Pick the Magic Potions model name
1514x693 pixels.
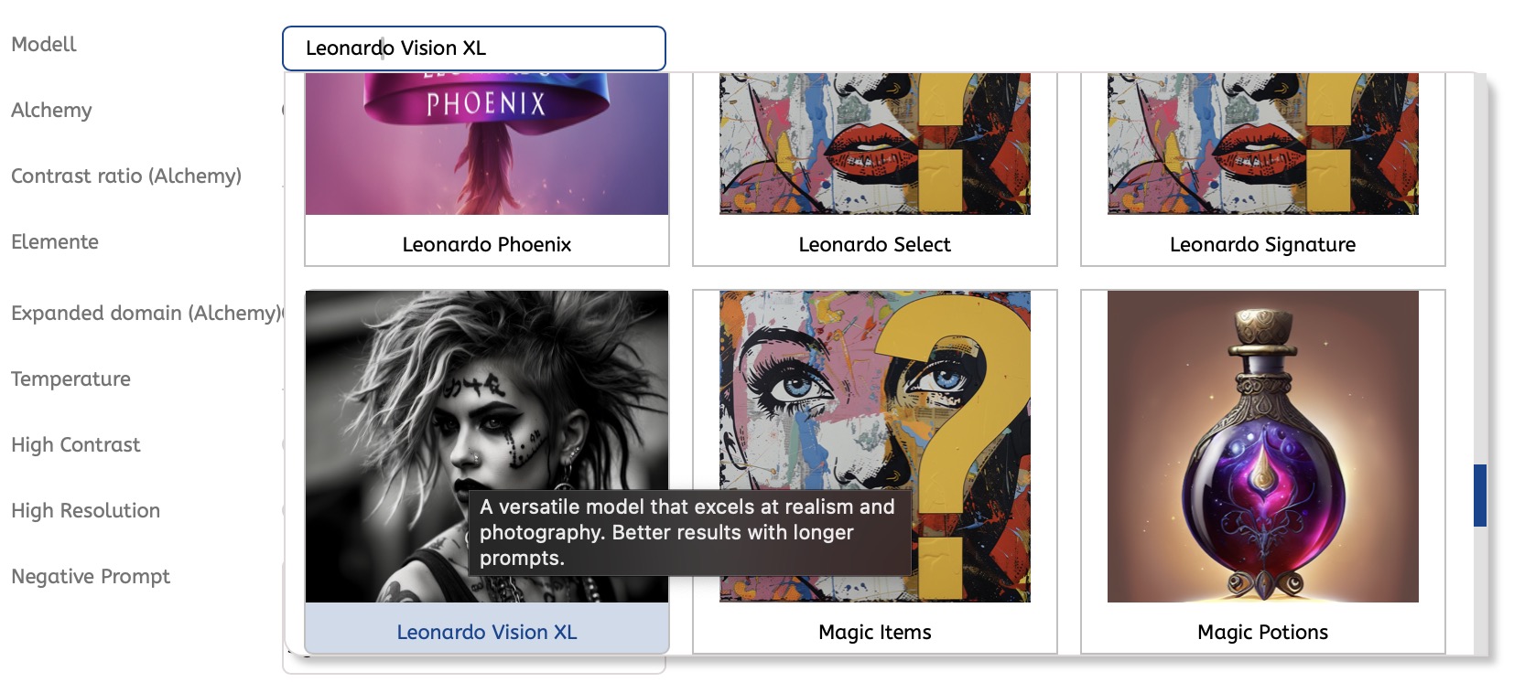[x=1262, y=632]
